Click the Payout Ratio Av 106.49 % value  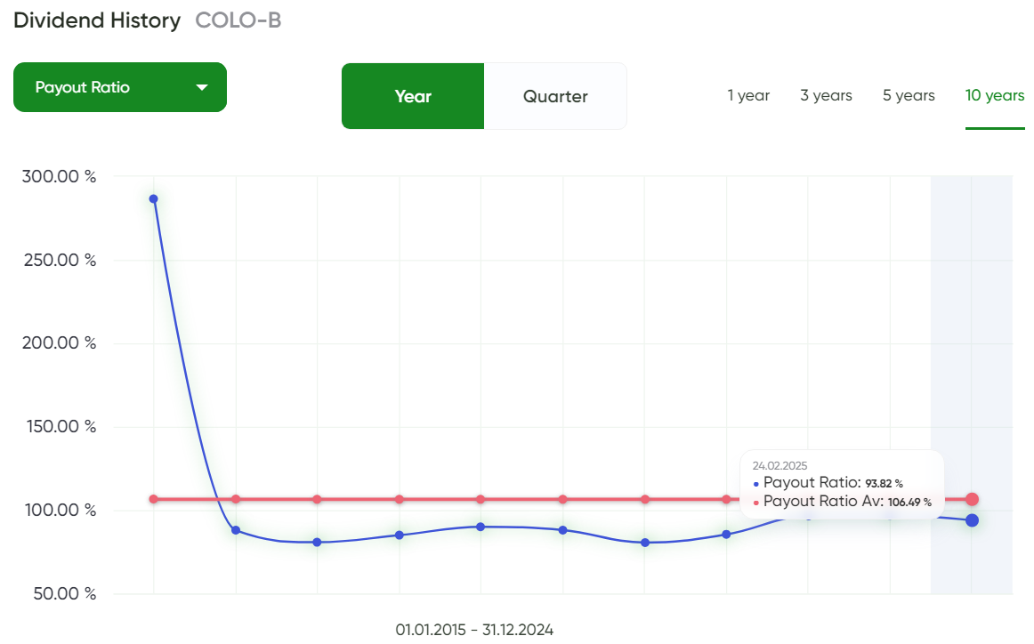(x=909, y=503)
